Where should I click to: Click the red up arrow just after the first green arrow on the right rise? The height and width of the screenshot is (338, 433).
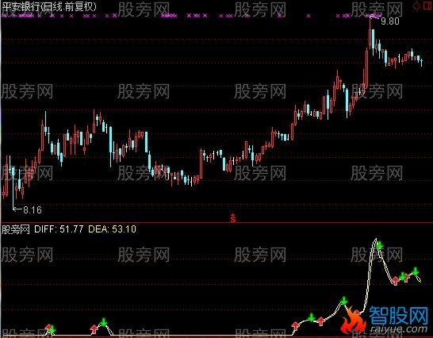point(320,321)
